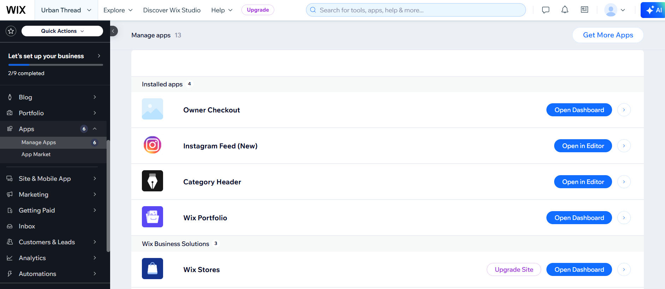The height and width of the screenshot is (289, 665).
Task: Expand the Customers & Leads chevron
Action: (x=95, y=242)
